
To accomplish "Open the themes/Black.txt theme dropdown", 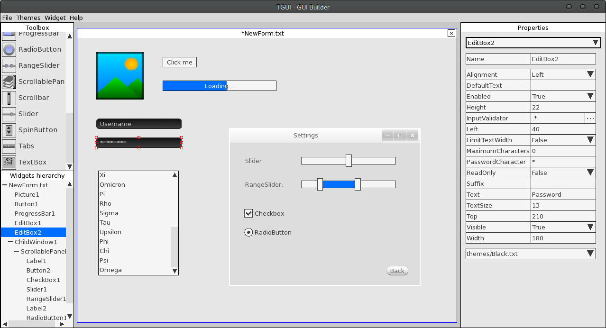I will click(590, 254).
